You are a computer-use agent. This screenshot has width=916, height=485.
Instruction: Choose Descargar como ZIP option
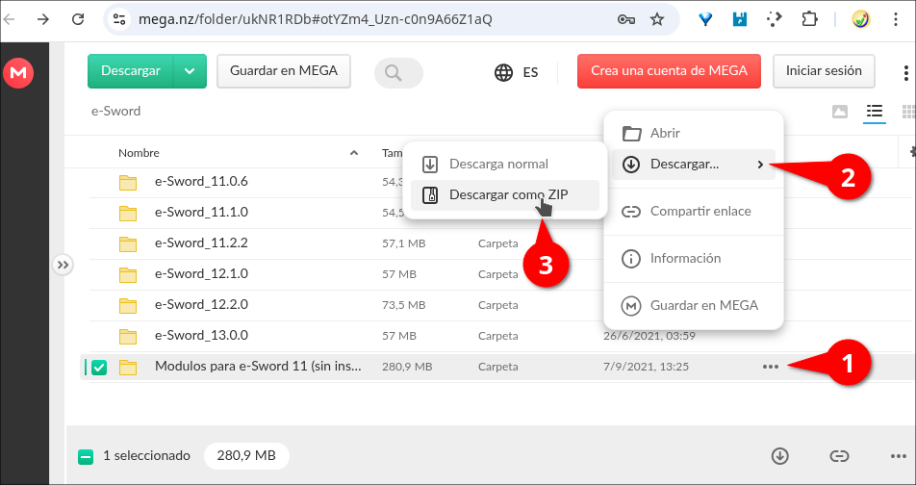(505, 195)
